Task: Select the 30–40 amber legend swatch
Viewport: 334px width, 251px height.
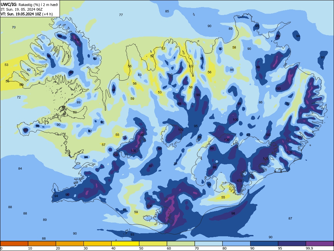Action: tap(98, 244)
